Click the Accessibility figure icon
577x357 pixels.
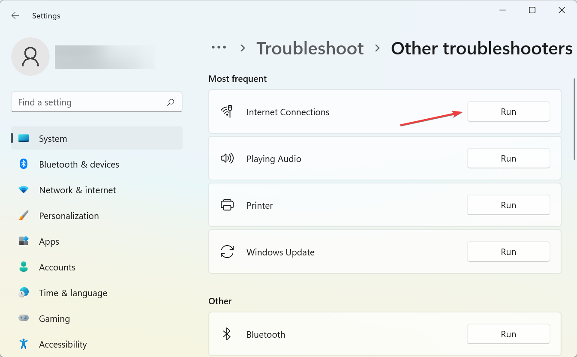[x=24, y=344]
